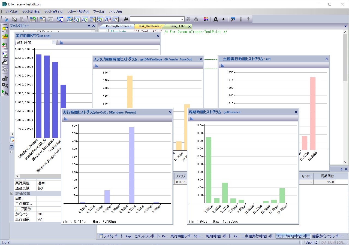Click the binoculars search icon
Image resolution: width=349 pixels, height=245 pixels.
click(x=126, y=19)
